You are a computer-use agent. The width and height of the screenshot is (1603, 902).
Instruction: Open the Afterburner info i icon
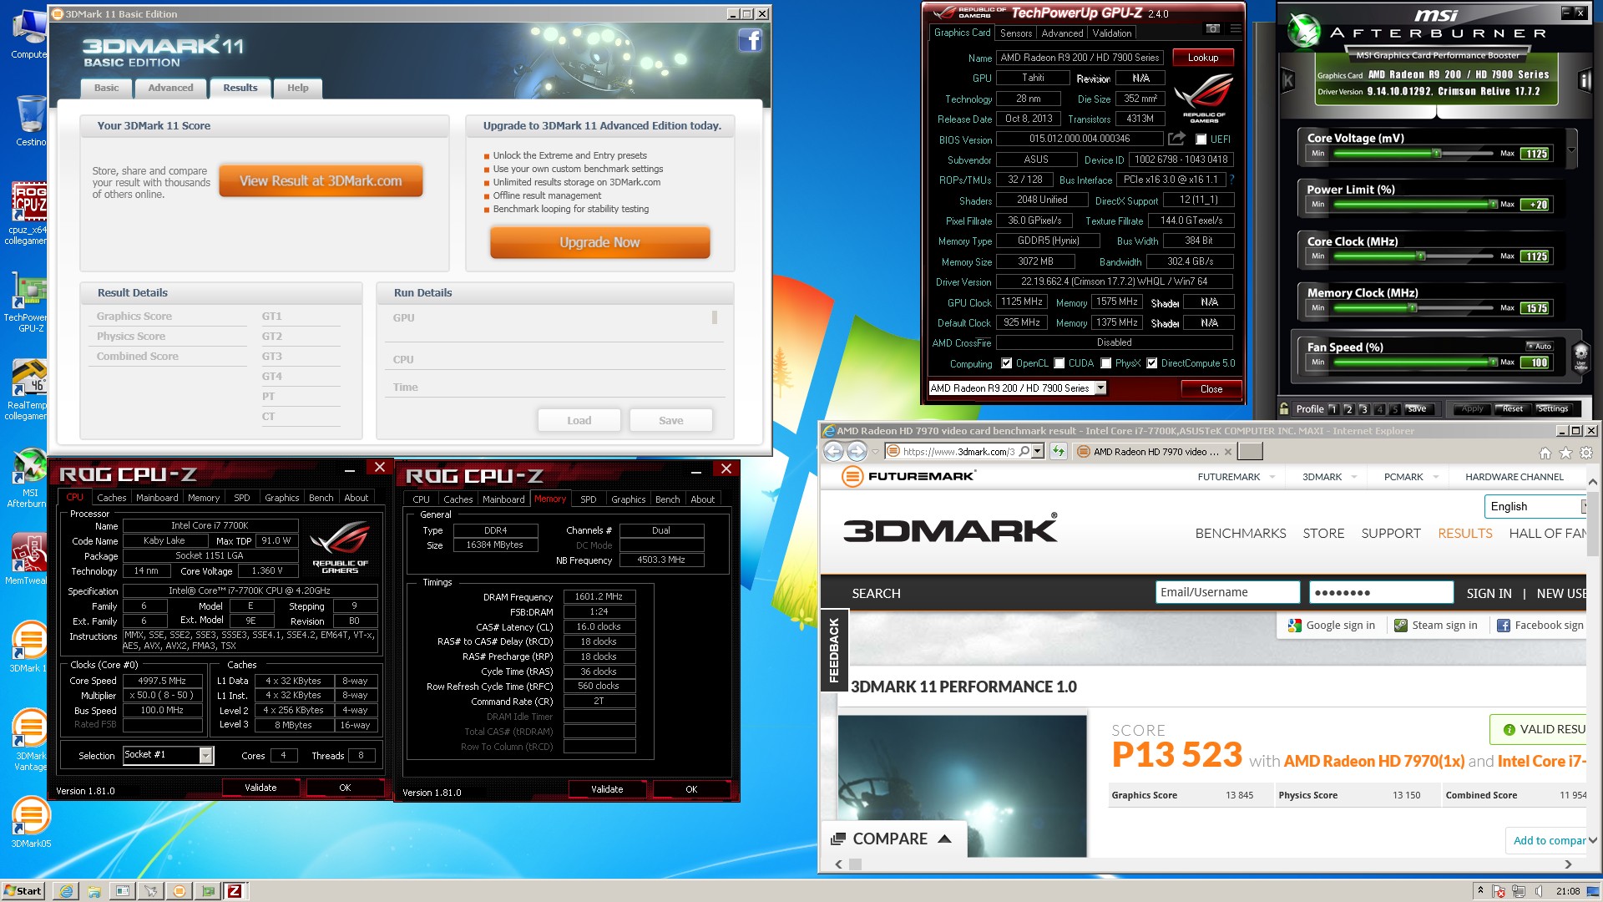1585,81
